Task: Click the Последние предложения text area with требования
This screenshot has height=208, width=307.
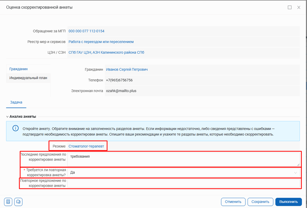Action: (183, 159)
